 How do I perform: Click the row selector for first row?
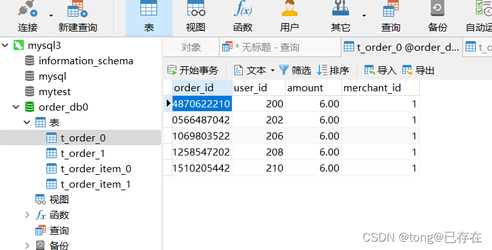(x=168, y=103)
